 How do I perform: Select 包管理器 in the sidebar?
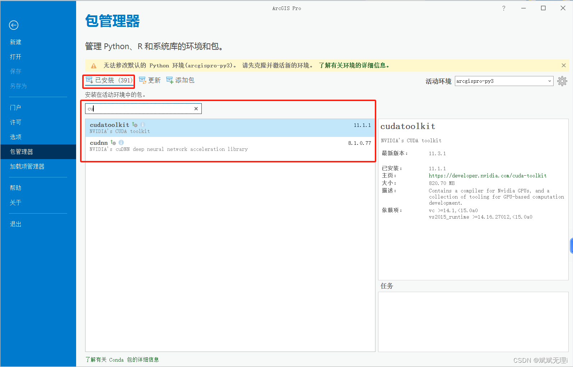(x=38, y=152)
